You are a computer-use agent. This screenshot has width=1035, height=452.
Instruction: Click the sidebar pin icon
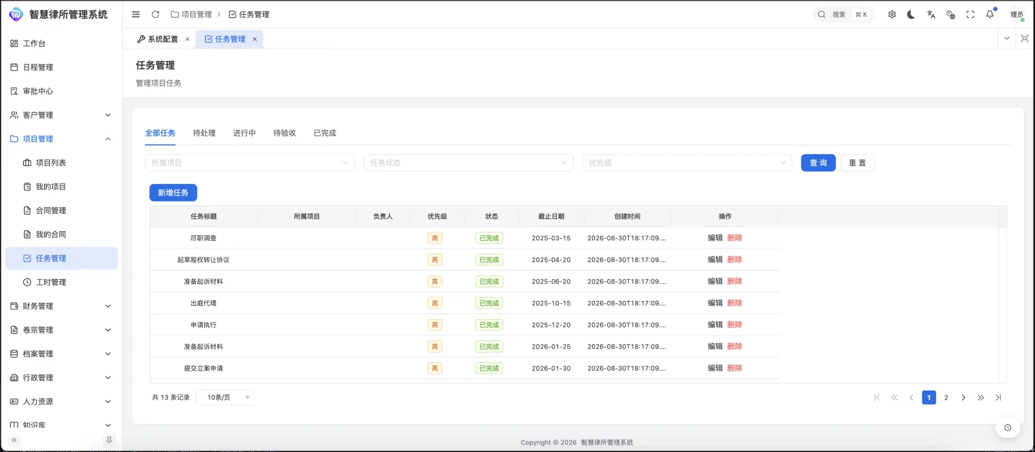[109, 440]
